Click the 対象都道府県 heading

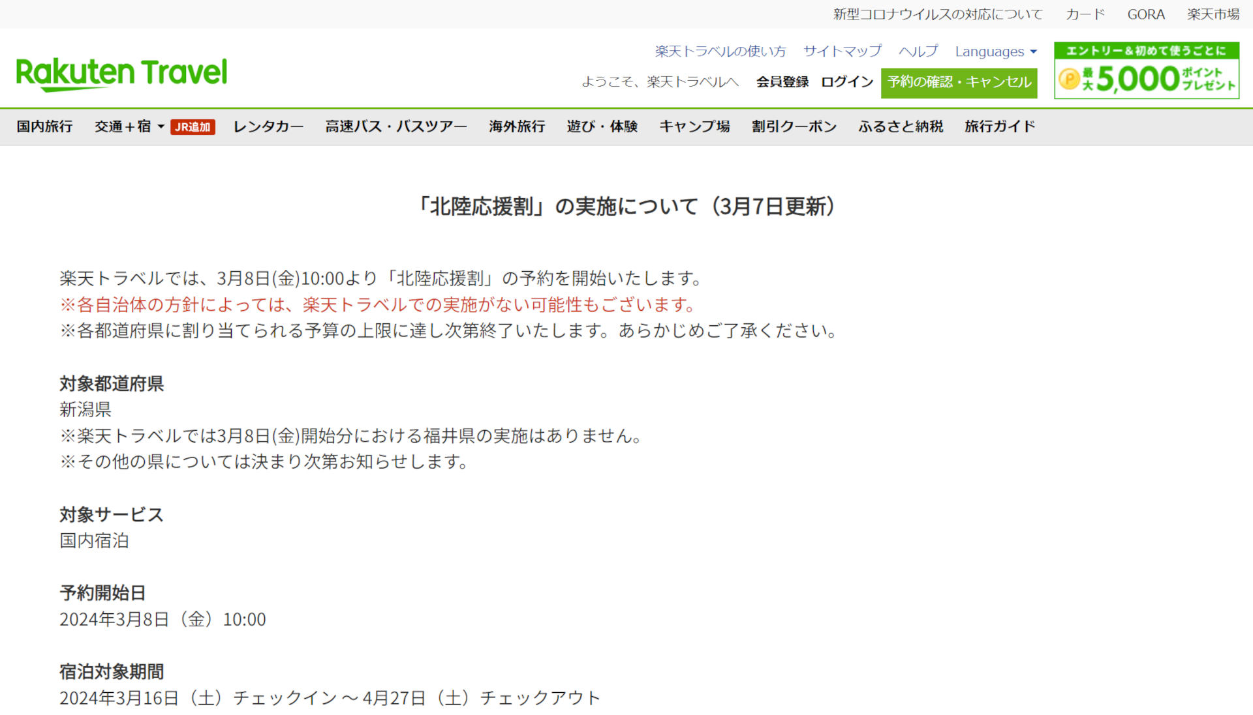[112, 384]
